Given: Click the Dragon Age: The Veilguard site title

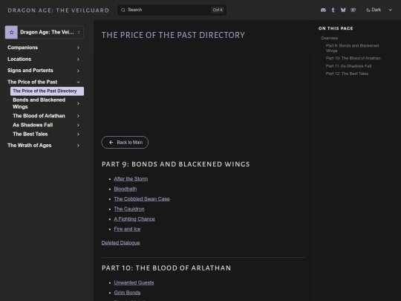Looking at the screenshot, I should click(59, 10).
